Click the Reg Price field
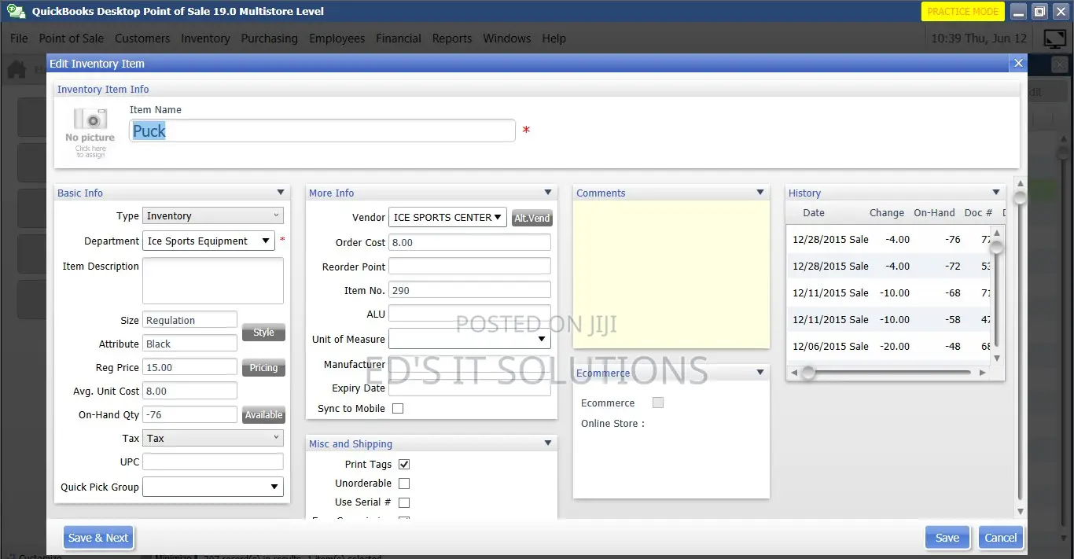This screenshot has height=559, width=1074. [x=189, y=367]
